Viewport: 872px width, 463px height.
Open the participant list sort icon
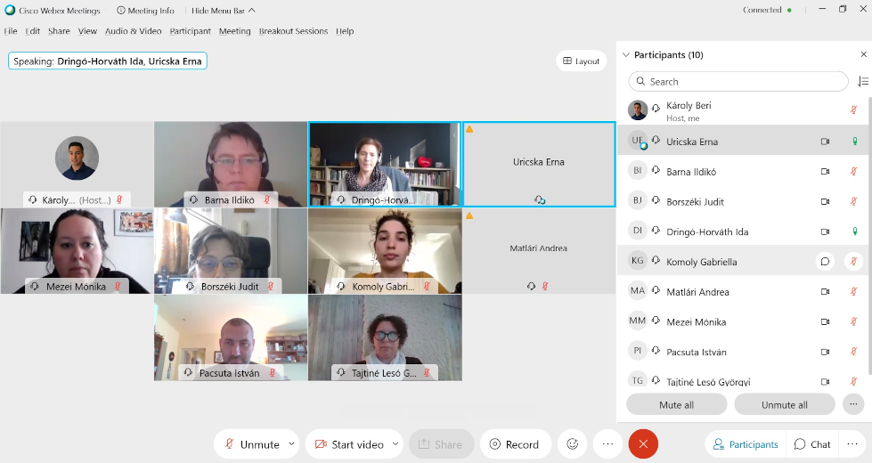[x=862, y=81]
